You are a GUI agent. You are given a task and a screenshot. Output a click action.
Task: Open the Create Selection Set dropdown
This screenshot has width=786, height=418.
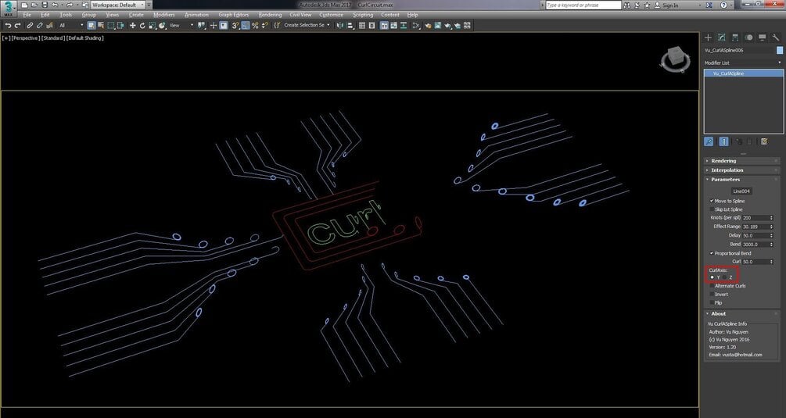(x=307, y=25)
